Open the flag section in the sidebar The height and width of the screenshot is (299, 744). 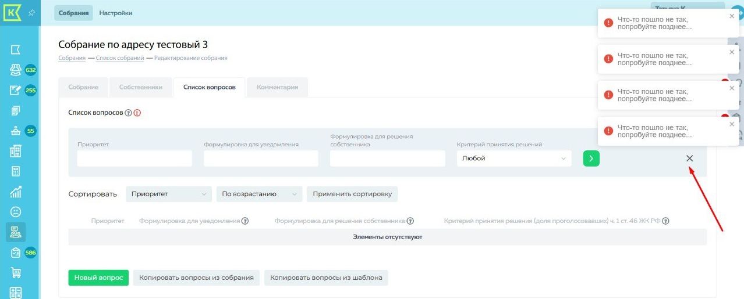[x=16, y=50]
